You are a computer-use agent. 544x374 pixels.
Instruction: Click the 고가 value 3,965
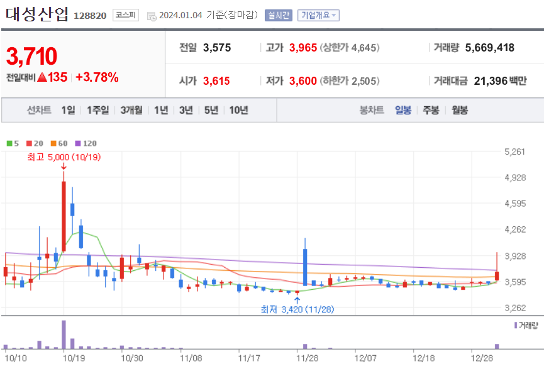click(x=303, y=48)
